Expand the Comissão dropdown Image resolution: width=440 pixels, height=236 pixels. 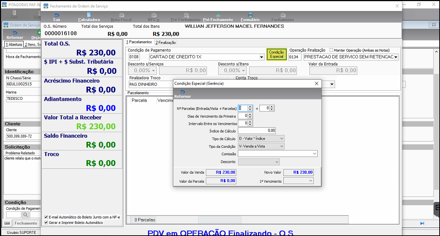point(314,154)
